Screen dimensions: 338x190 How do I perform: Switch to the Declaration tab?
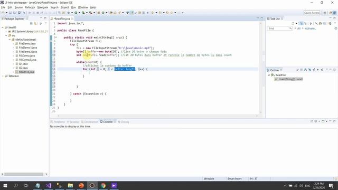point(90,122)
